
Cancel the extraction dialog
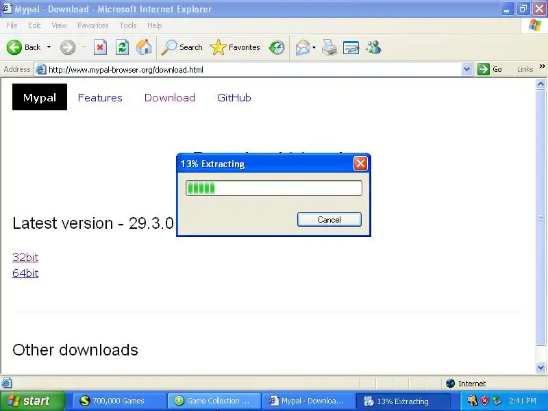pos(329,219)
